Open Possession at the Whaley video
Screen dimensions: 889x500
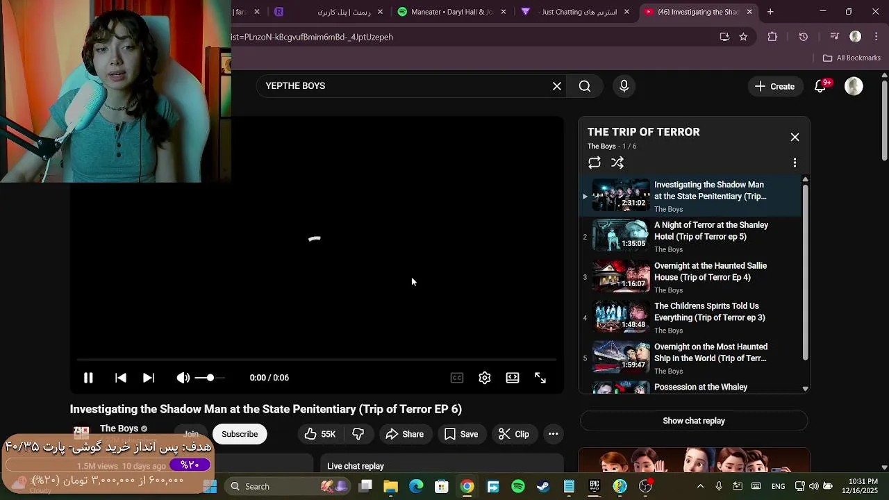click(690, 387)
